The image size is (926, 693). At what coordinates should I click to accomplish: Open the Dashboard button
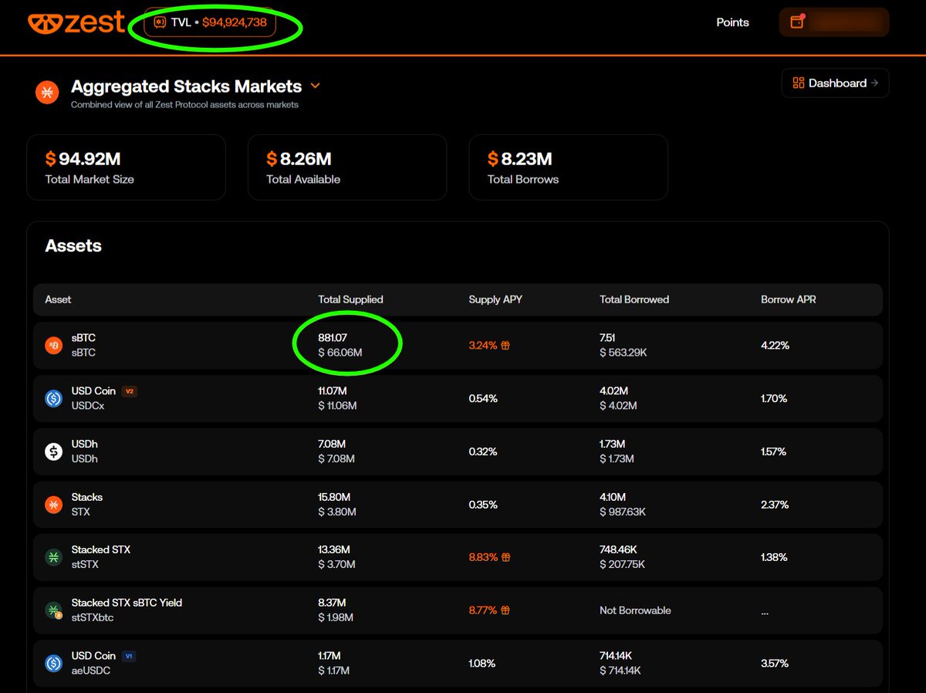835,83
